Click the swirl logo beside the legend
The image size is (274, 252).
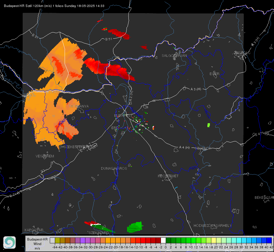[x=10, y=242]
